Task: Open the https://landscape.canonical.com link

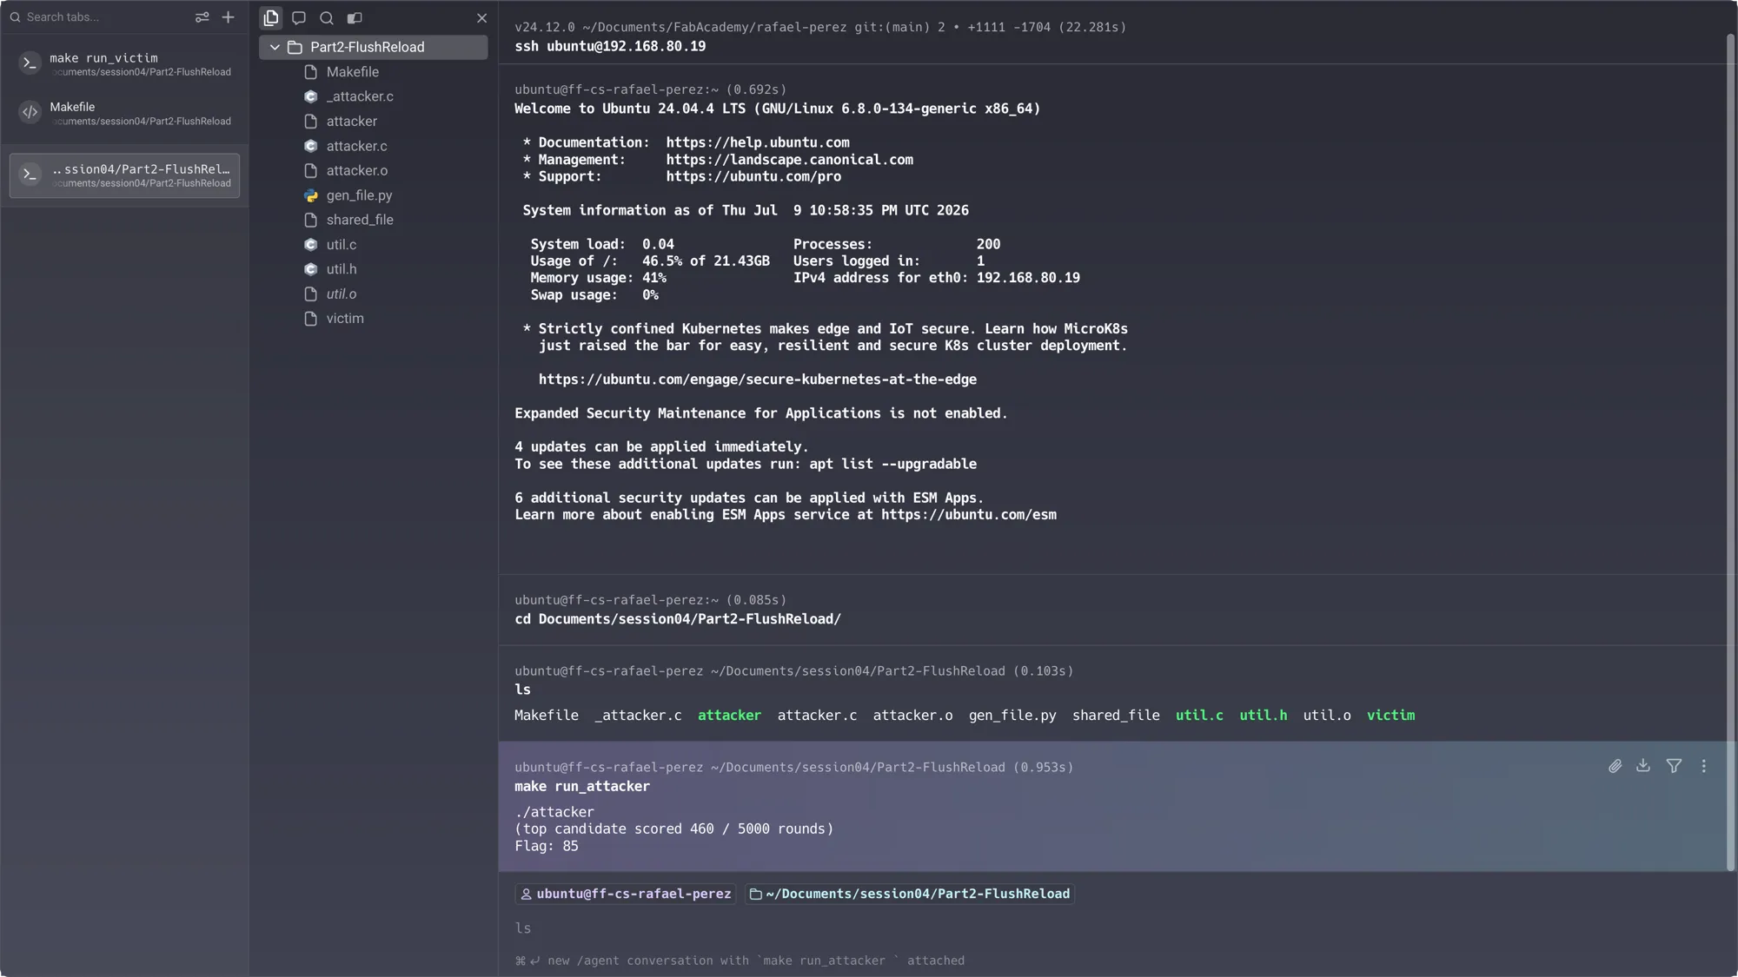Action: click(789, 160)
